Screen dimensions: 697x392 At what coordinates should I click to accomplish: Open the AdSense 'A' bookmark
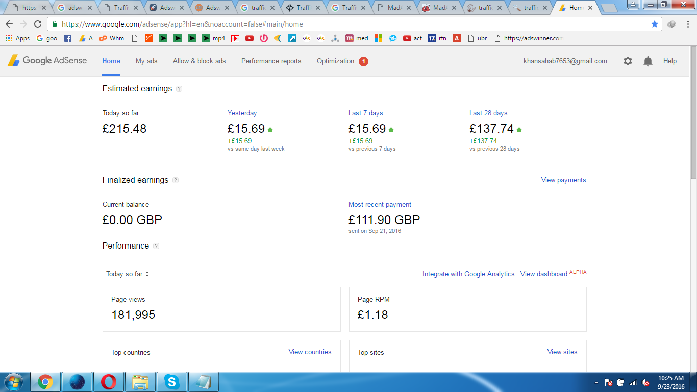tap(86, 38)
